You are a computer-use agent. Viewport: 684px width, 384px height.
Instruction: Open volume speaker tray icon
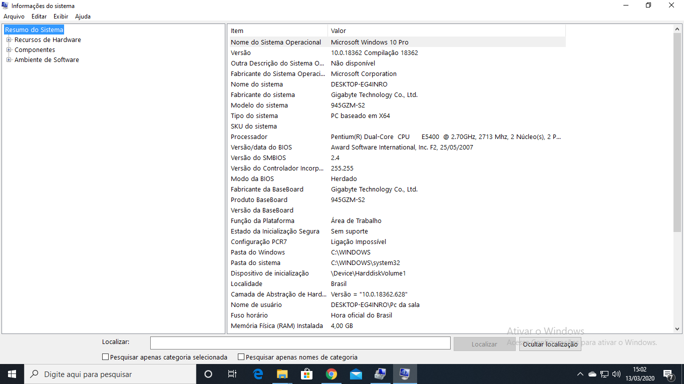(x=616, y=374)
